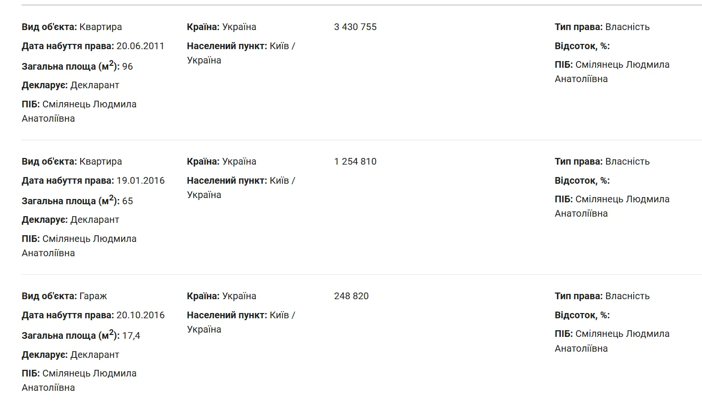Click the object type Гараж

[93, 296]
